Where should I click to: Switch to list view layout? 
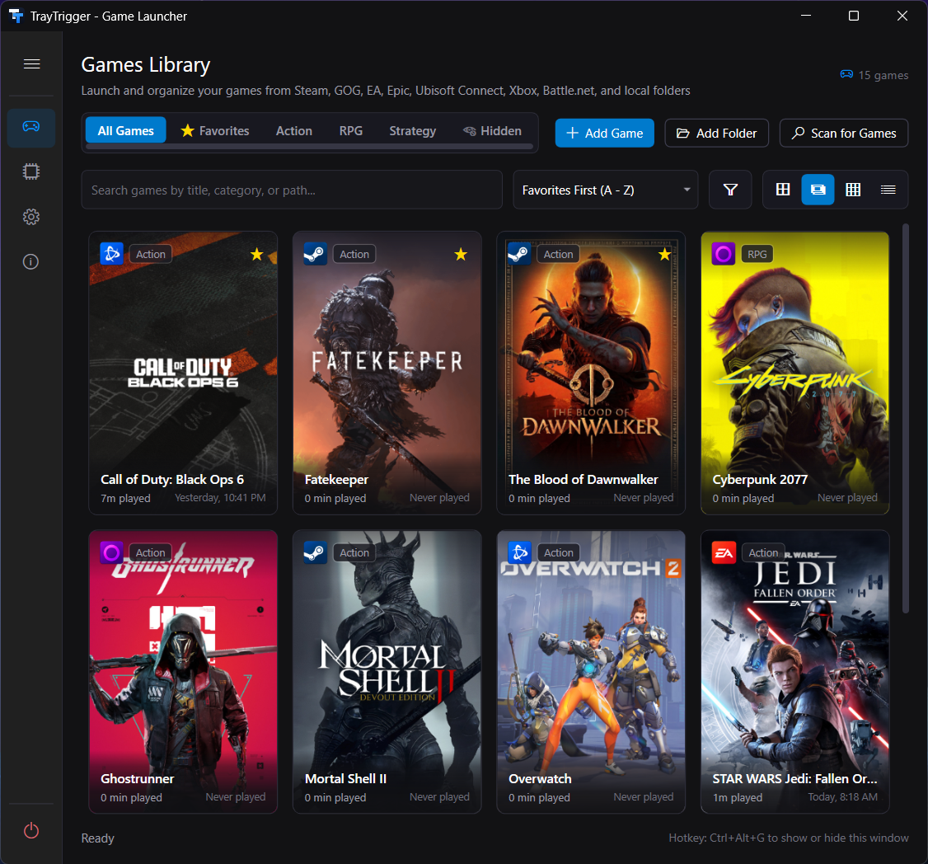coord(888,190)
